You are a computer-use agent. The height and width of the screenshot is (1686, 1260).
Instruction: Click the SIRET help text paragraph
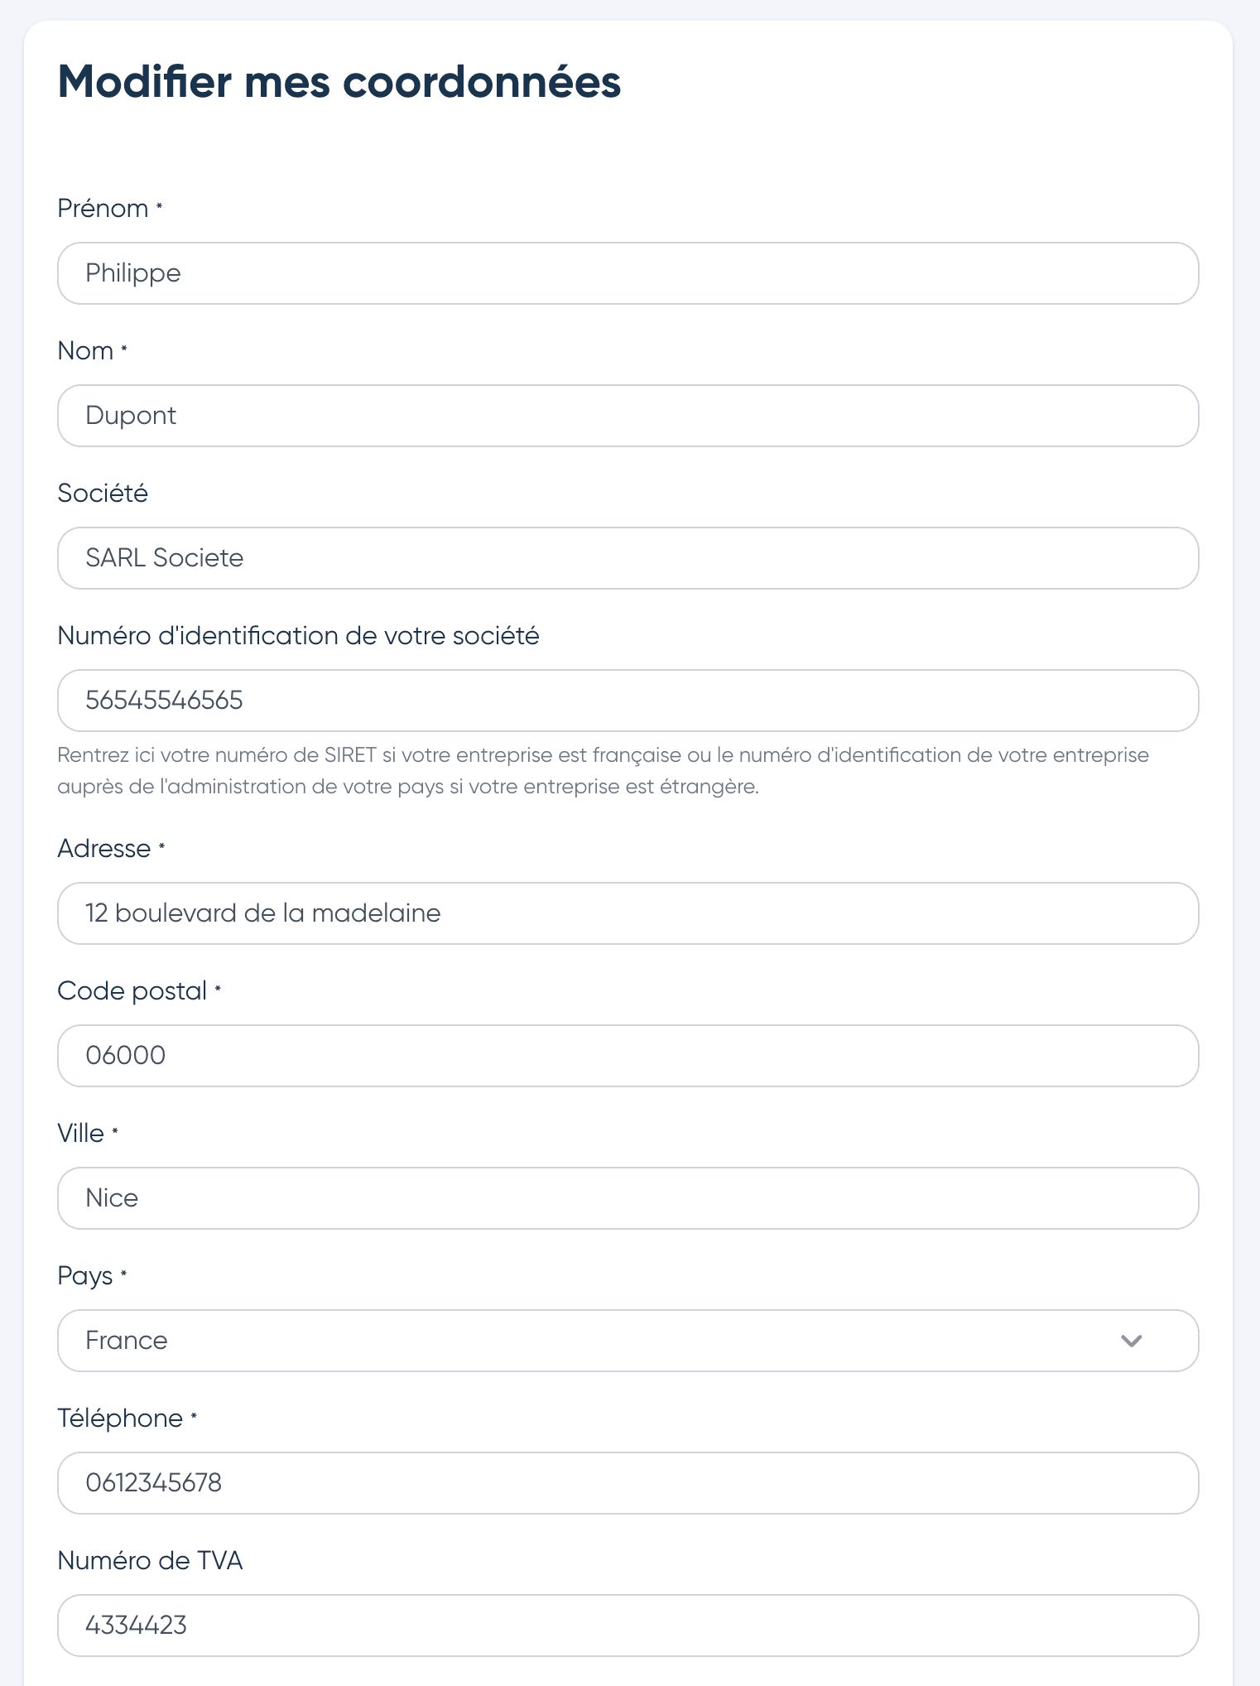tap(603, 770)
